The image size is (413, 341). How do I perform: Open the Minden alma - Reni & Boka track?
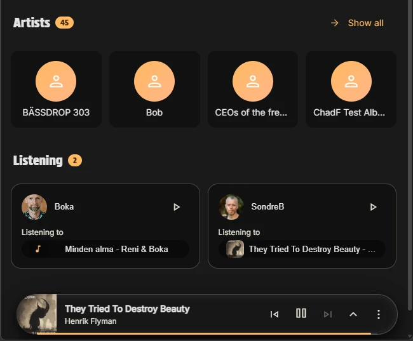coord(105,249)
